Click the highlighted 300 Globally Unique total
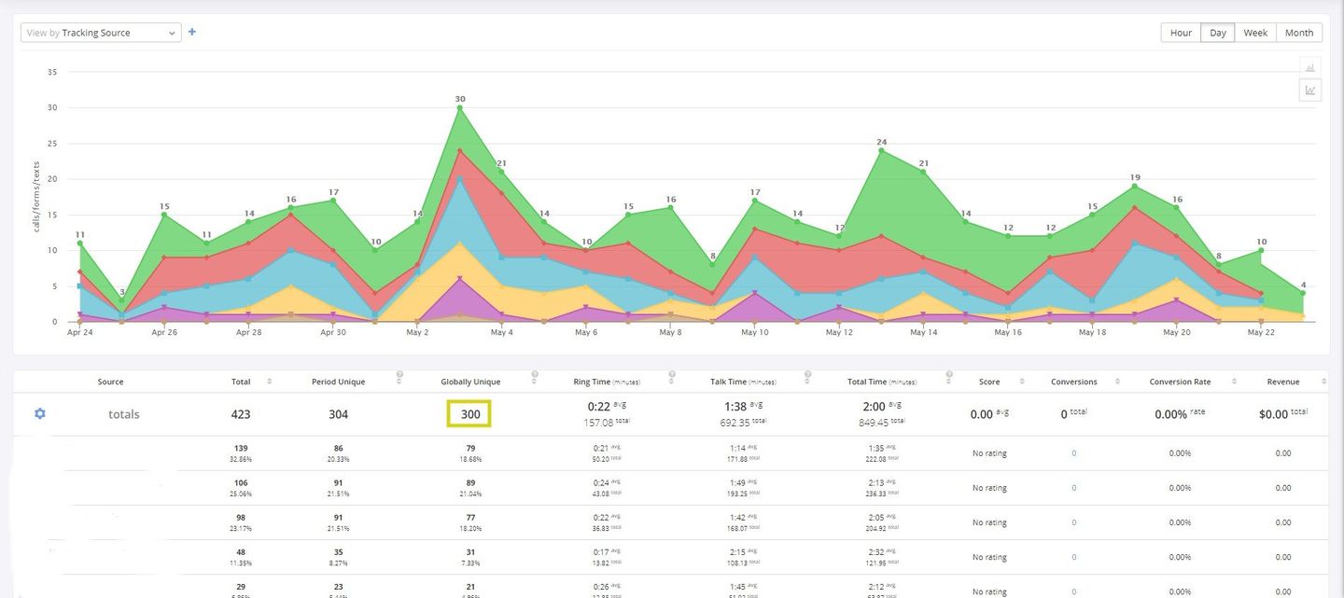1344x598 pixels. pyautogui.click(x=469, y=414)
